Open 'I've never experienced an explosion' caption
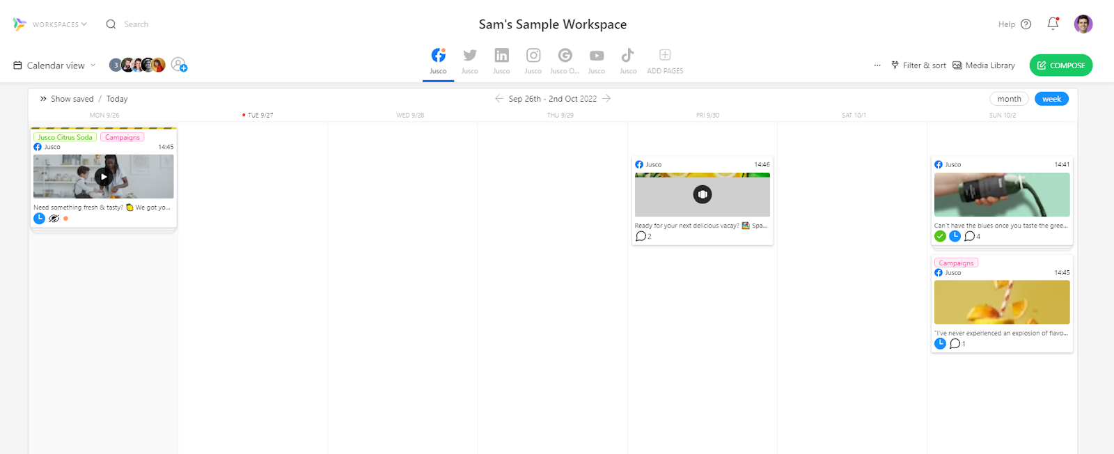This screenshot has width=1114, height=454. [x=1001, y=333]
